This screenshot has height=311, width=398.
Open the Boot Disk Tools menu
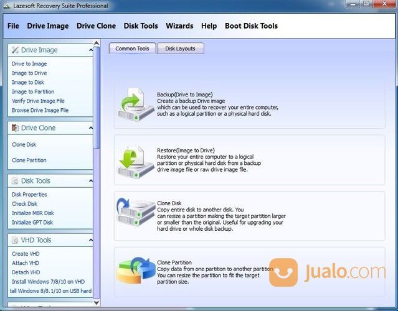point(251,26)
